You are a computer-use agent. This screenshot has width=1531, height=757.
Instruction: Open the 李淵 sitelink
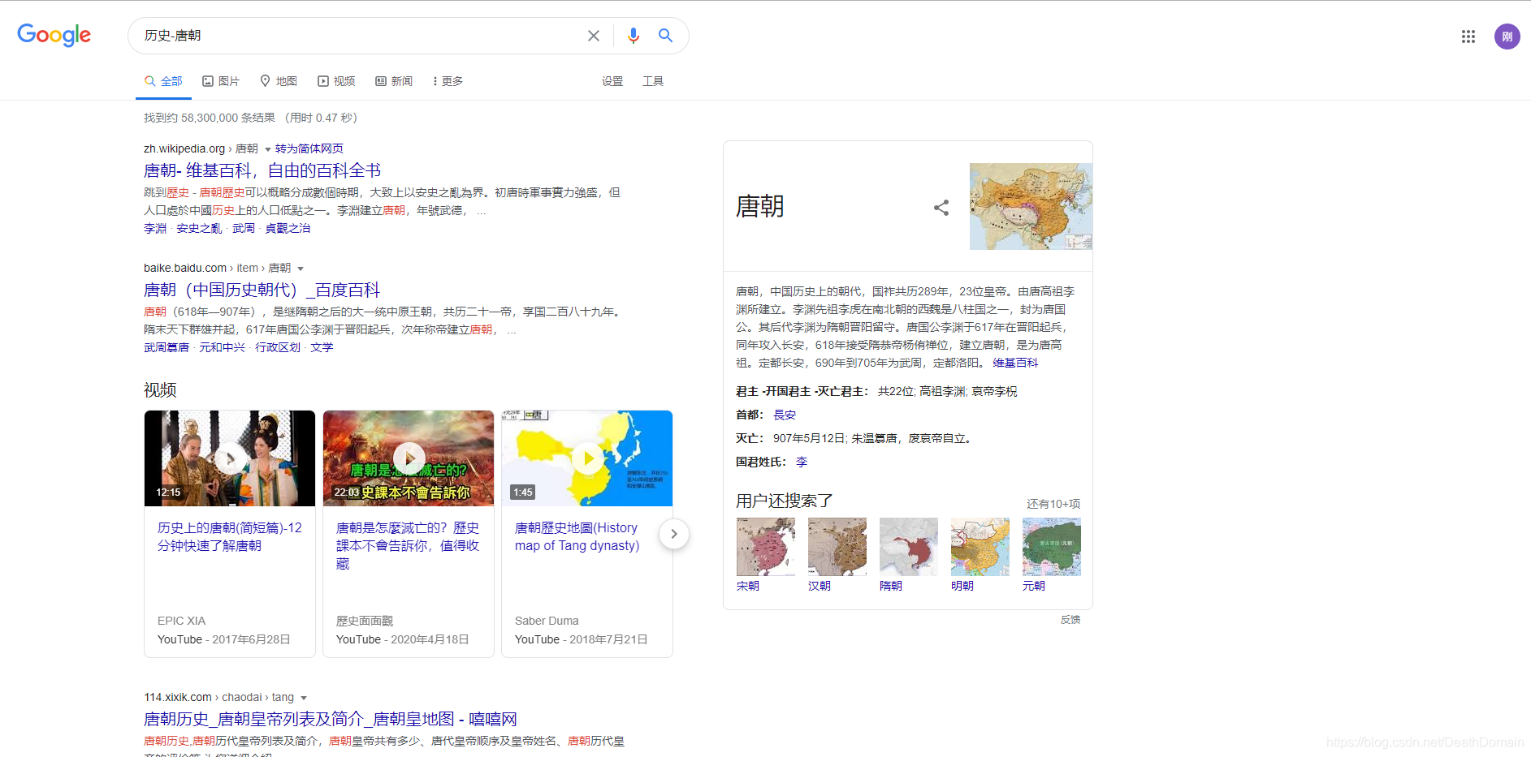point(155,228)
